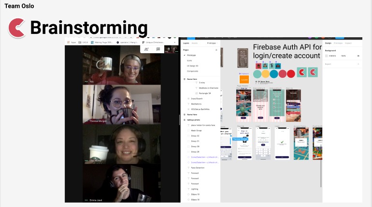Select the left carbio logo component on canvas
Screen dimensions: 372x207
pyautogui.click(x=302, y=72)
